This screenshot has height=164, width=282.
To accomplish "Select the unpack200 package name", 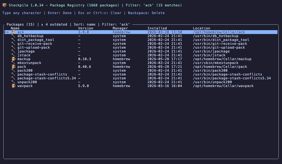I will coord(27,82).
